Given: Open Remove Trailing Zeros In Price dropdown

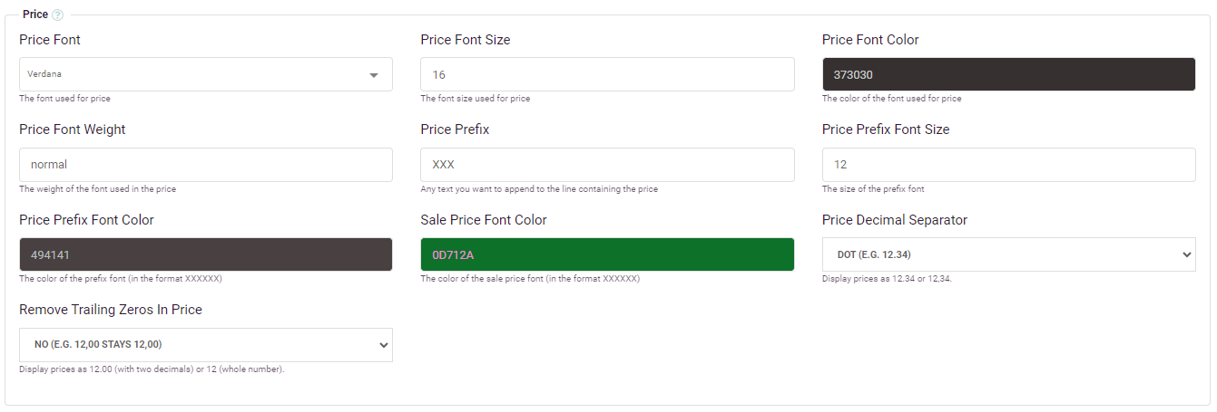Looking at the screenshot, I should (205, 344).
